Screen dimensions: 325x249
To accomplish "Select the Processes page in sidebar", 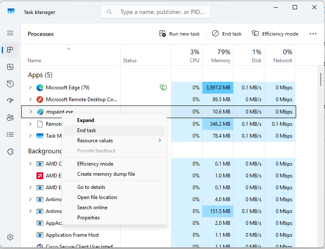I will coord(10,50).
